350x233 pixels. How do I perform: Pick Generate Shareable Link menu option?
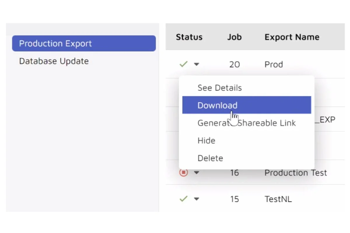pos(246,123)
